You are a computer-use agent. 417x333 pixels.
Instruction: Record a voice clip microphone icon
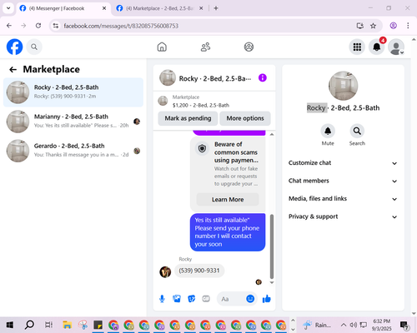tap(162, 299)
